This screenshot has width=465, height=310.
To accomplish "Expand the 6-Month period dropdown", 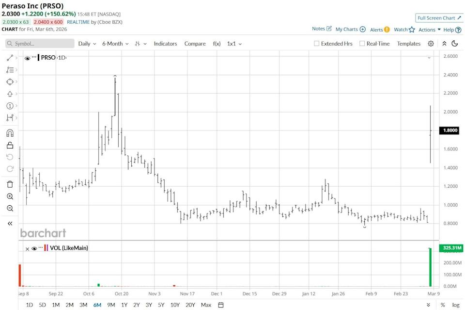I will point(115,44).
